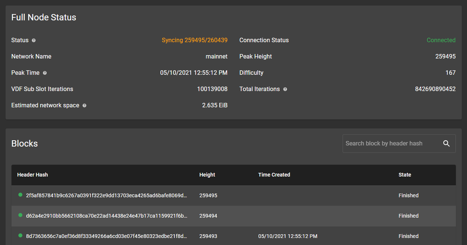
Task: Click Finished state of block 259495
Action: point(408,195)
